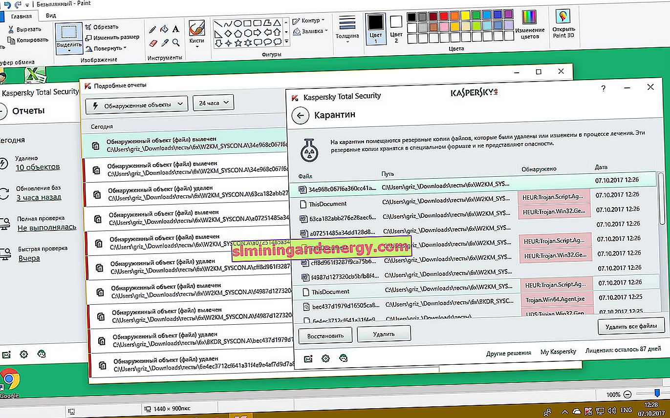Open the Обнаруженные объекты filter dropdown
Screen dimensions: 670x418
[x=137, y=104]
